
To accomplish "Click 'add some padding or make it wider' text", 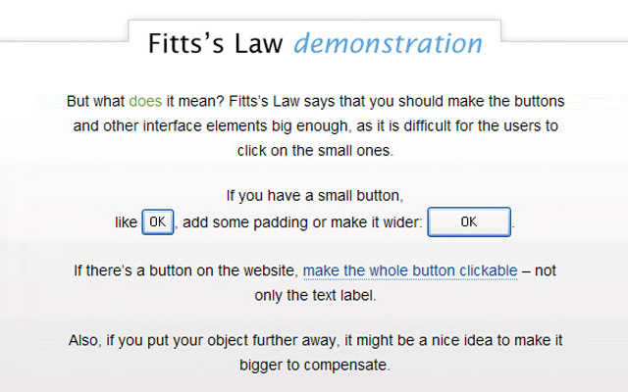I will (x=302, y=222).
